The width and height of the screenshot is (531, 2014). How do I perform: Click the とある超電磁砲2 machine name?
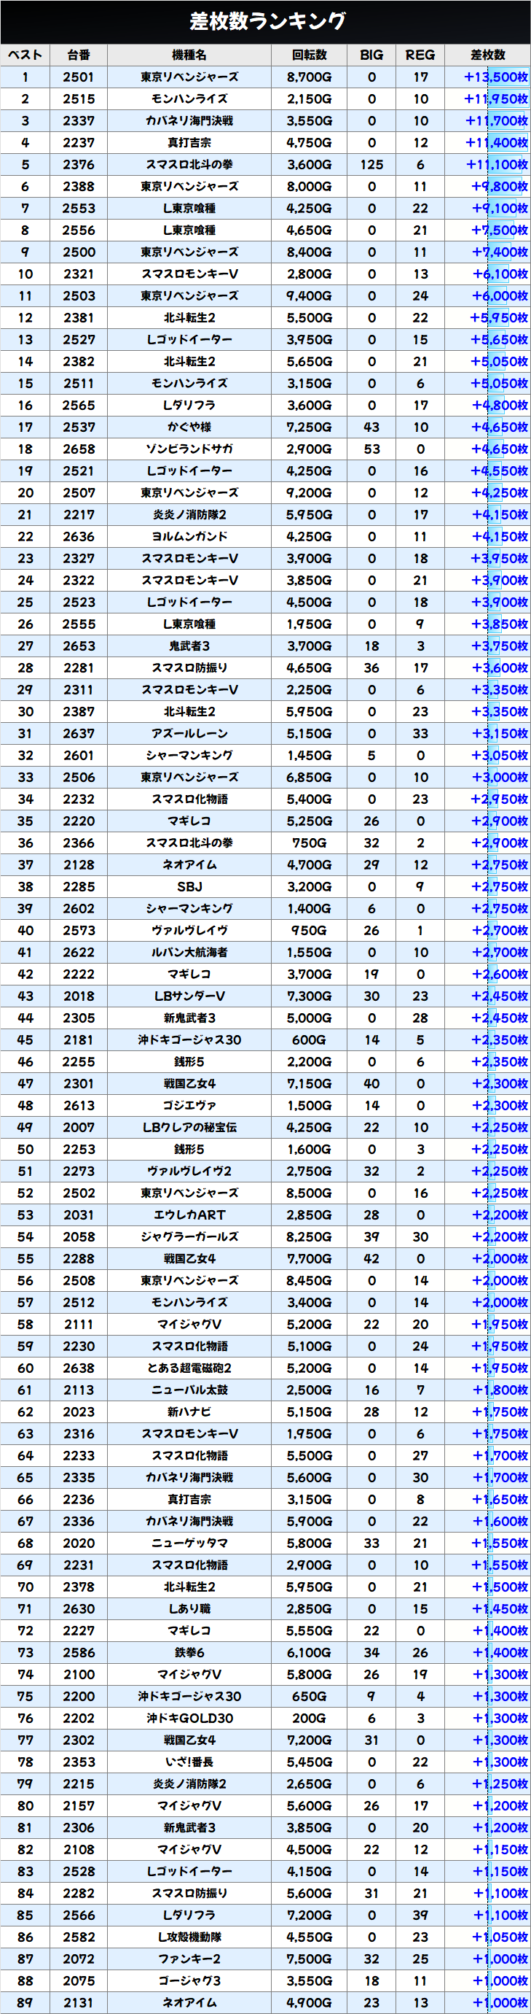point(189,1368)
